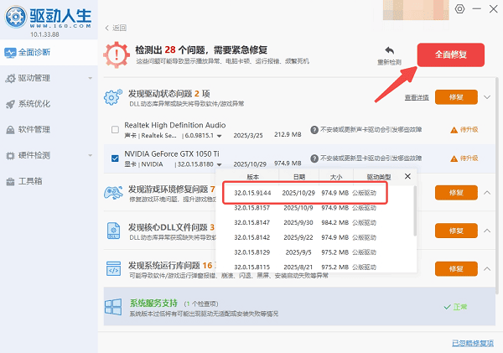
Task: Click the version number 10.1.33.88
Action: click(x=44, y=34)
